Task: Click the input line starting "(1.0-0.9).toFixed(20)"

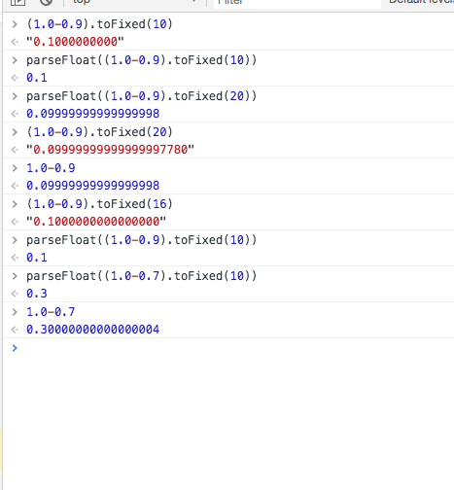Action: pos(99,132)
